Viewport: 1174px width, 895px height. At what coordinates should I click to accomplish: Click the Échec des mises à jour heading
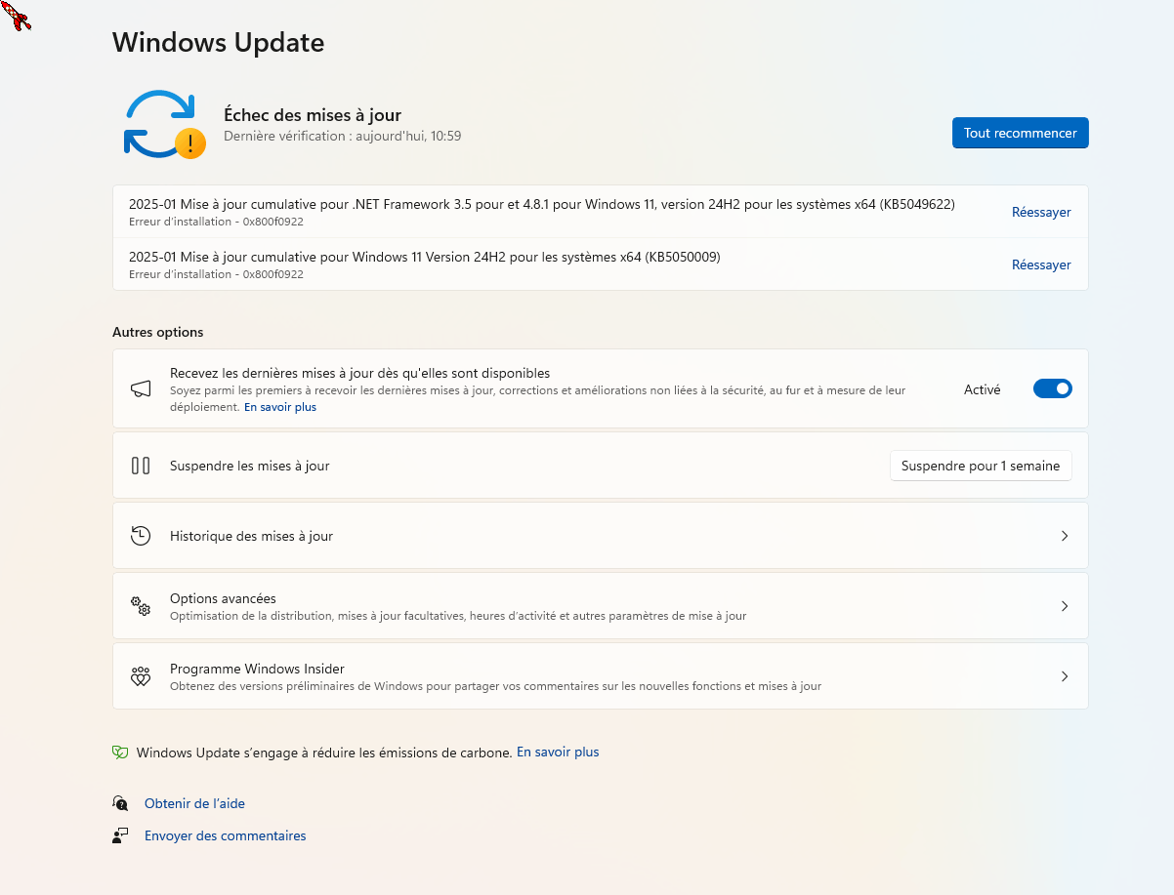[x=313, y=115]
